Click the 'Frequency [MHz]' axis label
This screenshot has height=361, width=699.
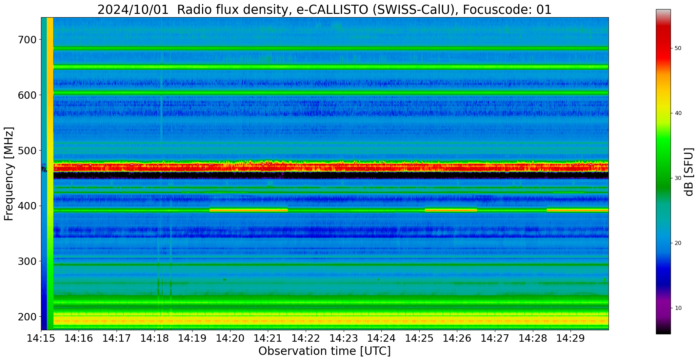coord(9,174)
